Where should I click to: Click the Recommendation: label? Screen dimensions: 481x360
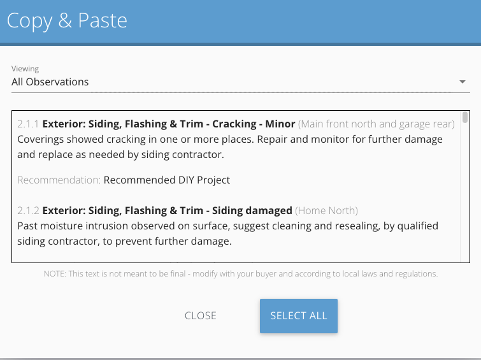pos(59,180)
